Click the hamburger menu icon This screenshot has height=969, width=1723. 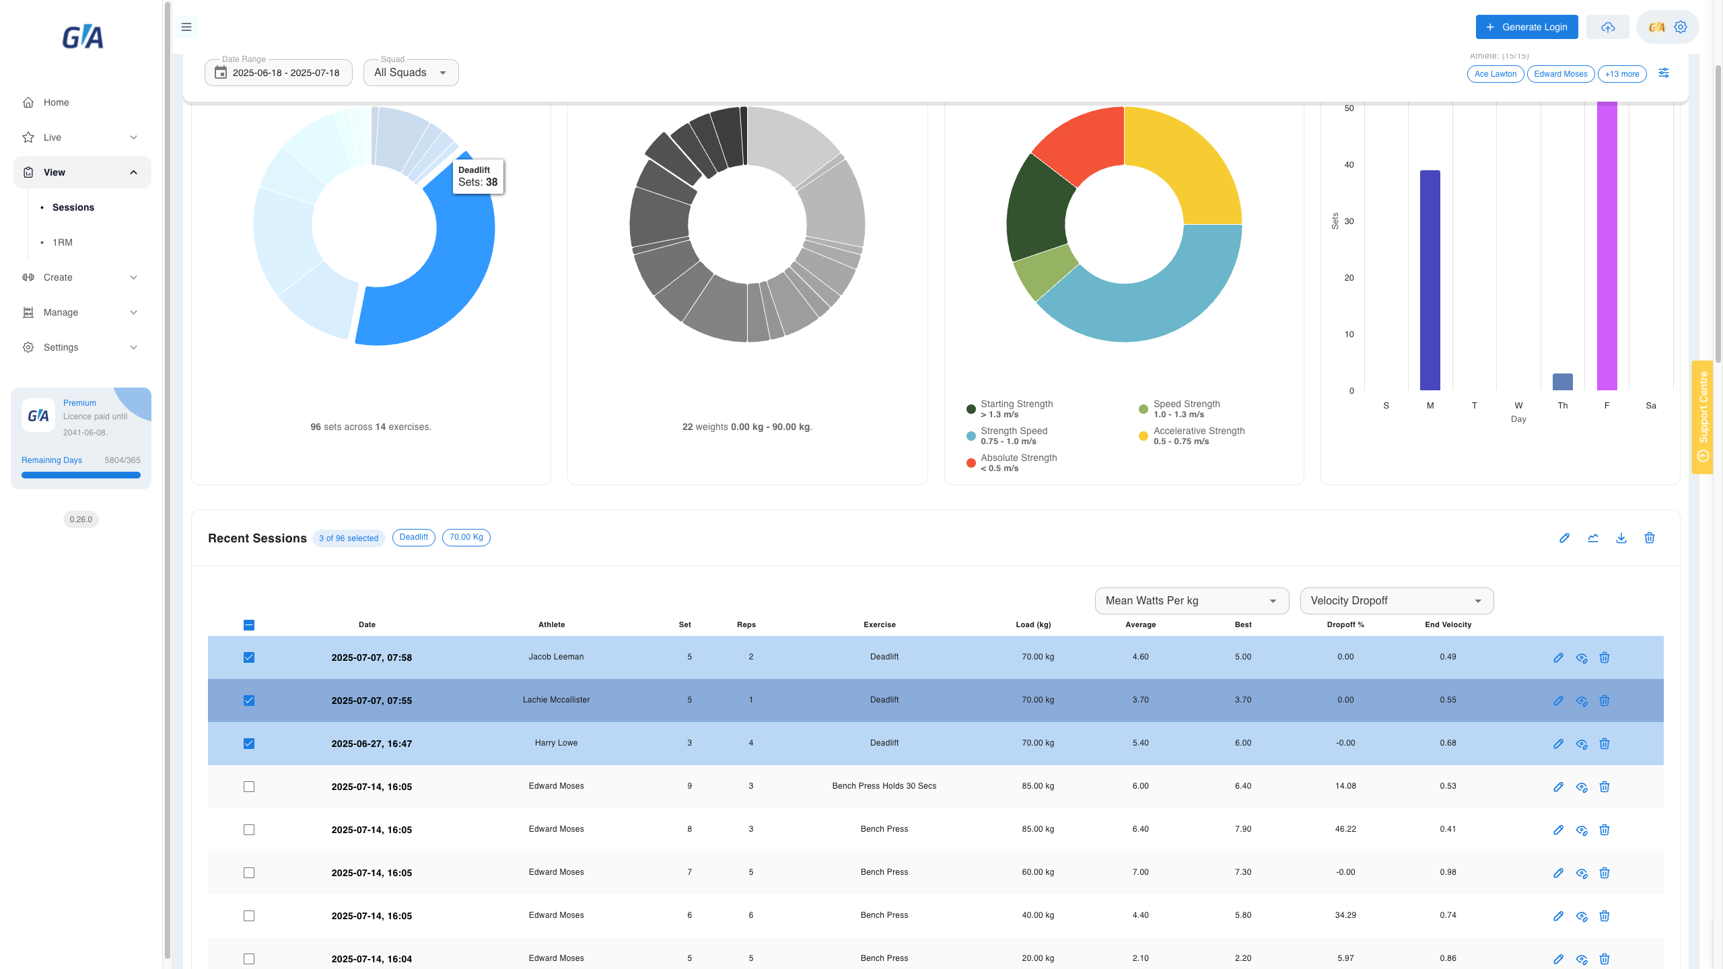(x=186, y=27)
